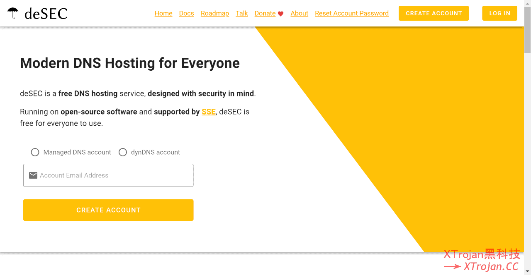Click Reset Account Password link
The height and width of the screenshot is (275, 531).
click(x=351, y=13)
